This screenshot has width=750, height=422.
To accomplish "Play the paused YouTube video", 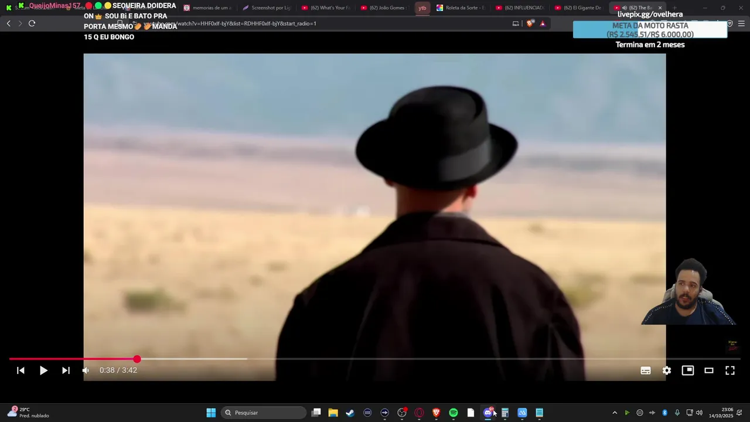I will [43, 370].
